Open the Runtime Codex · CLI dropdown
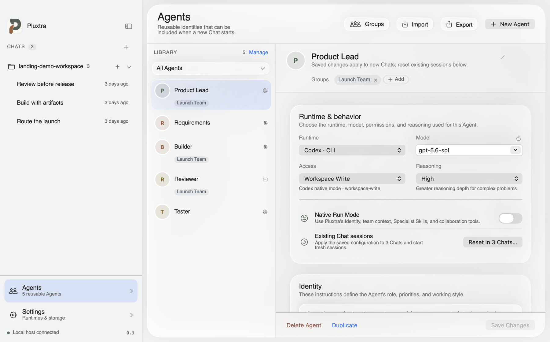The height and width of the screenshot is (342, 550). 352,150
